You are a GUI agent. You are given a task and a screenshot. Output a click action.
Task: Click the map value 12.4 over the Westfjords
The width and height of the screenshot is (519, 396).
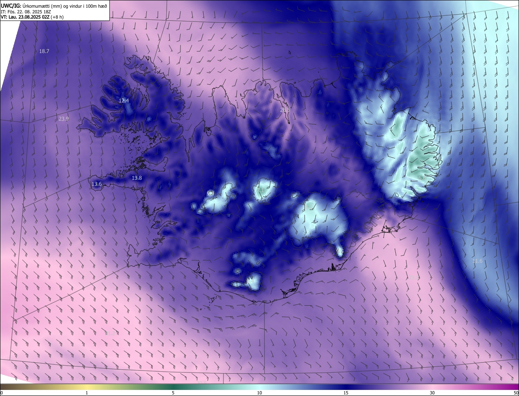pos(124,100)
